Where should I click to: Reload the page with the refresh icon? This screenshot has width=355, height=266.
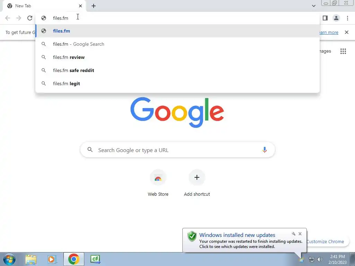point(30,18)
